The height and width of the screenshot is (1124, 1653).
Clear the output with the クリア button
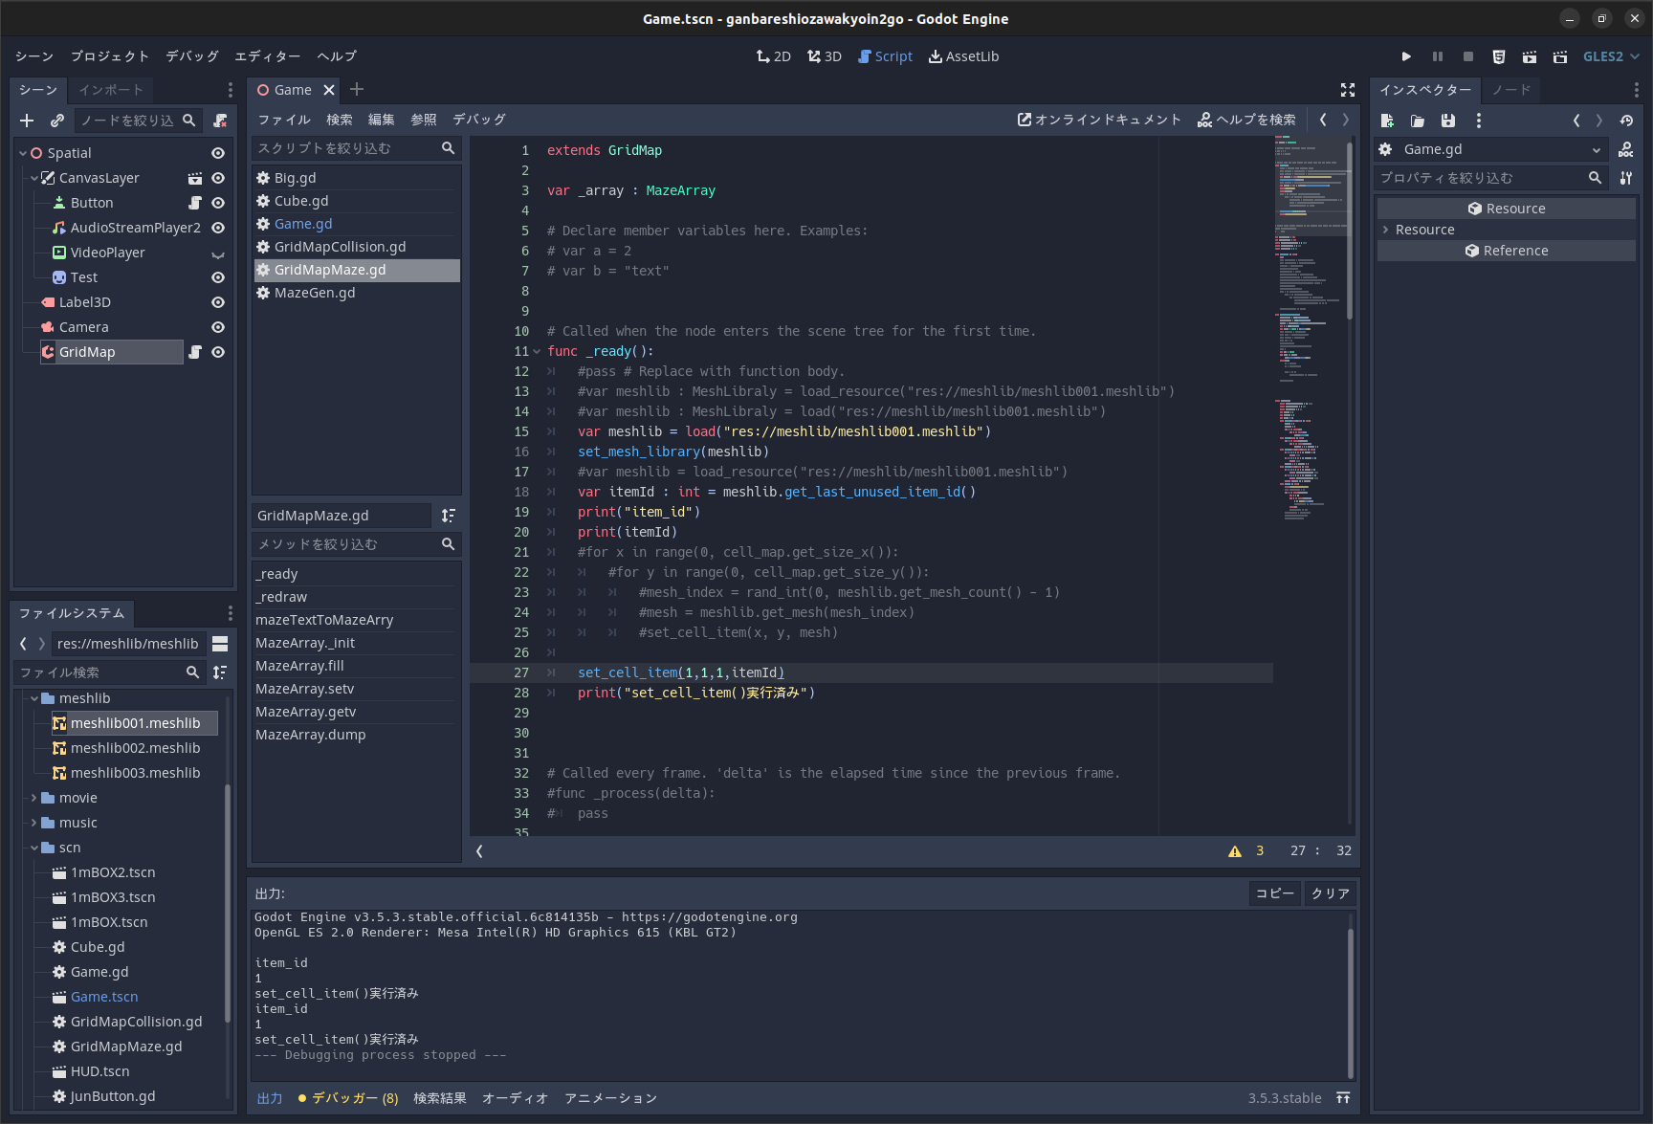point(1330,893)
